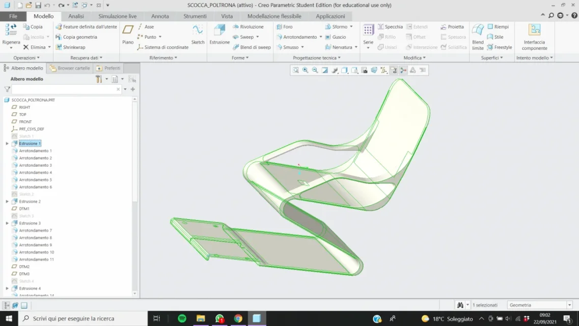Open Spotify from the taskbar
This screenshot has height=326, width=579.
point(182,318)
